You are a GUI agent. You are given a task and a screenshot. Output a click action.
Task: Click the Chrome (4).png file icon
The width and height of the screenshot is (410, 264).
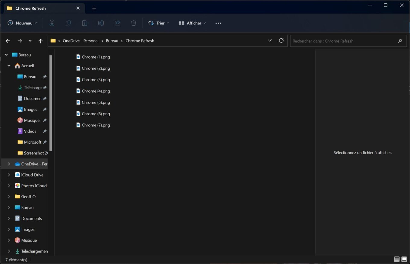coord(78,91)
